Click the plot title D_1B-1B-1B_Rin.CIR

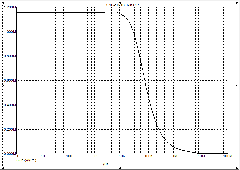click(x=122, y=5)
